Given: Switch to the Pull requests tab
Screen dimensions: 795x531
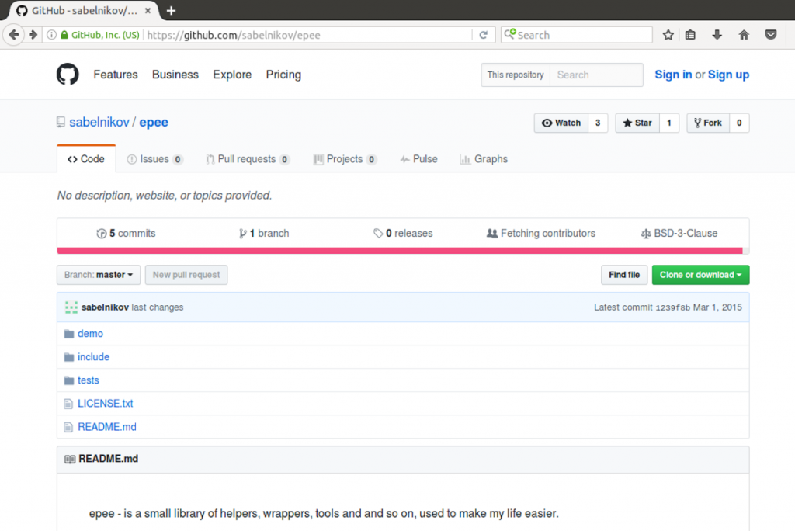Looking at the screenshot, I should pyautogui.click(x=246, y=159).
